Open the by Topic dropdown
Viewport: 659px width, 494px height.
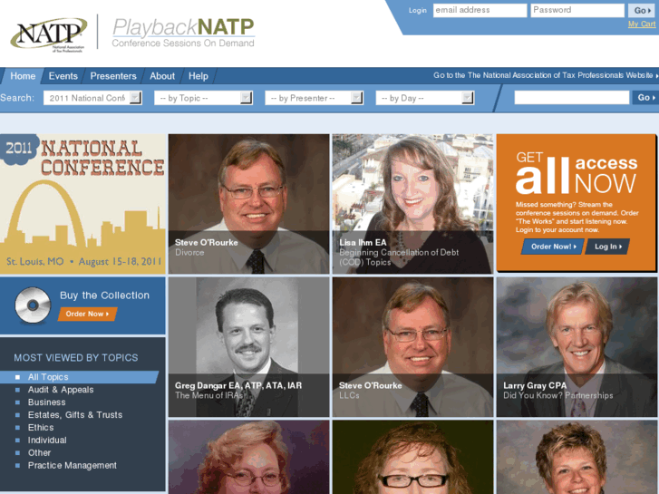[x=203, y=98]
